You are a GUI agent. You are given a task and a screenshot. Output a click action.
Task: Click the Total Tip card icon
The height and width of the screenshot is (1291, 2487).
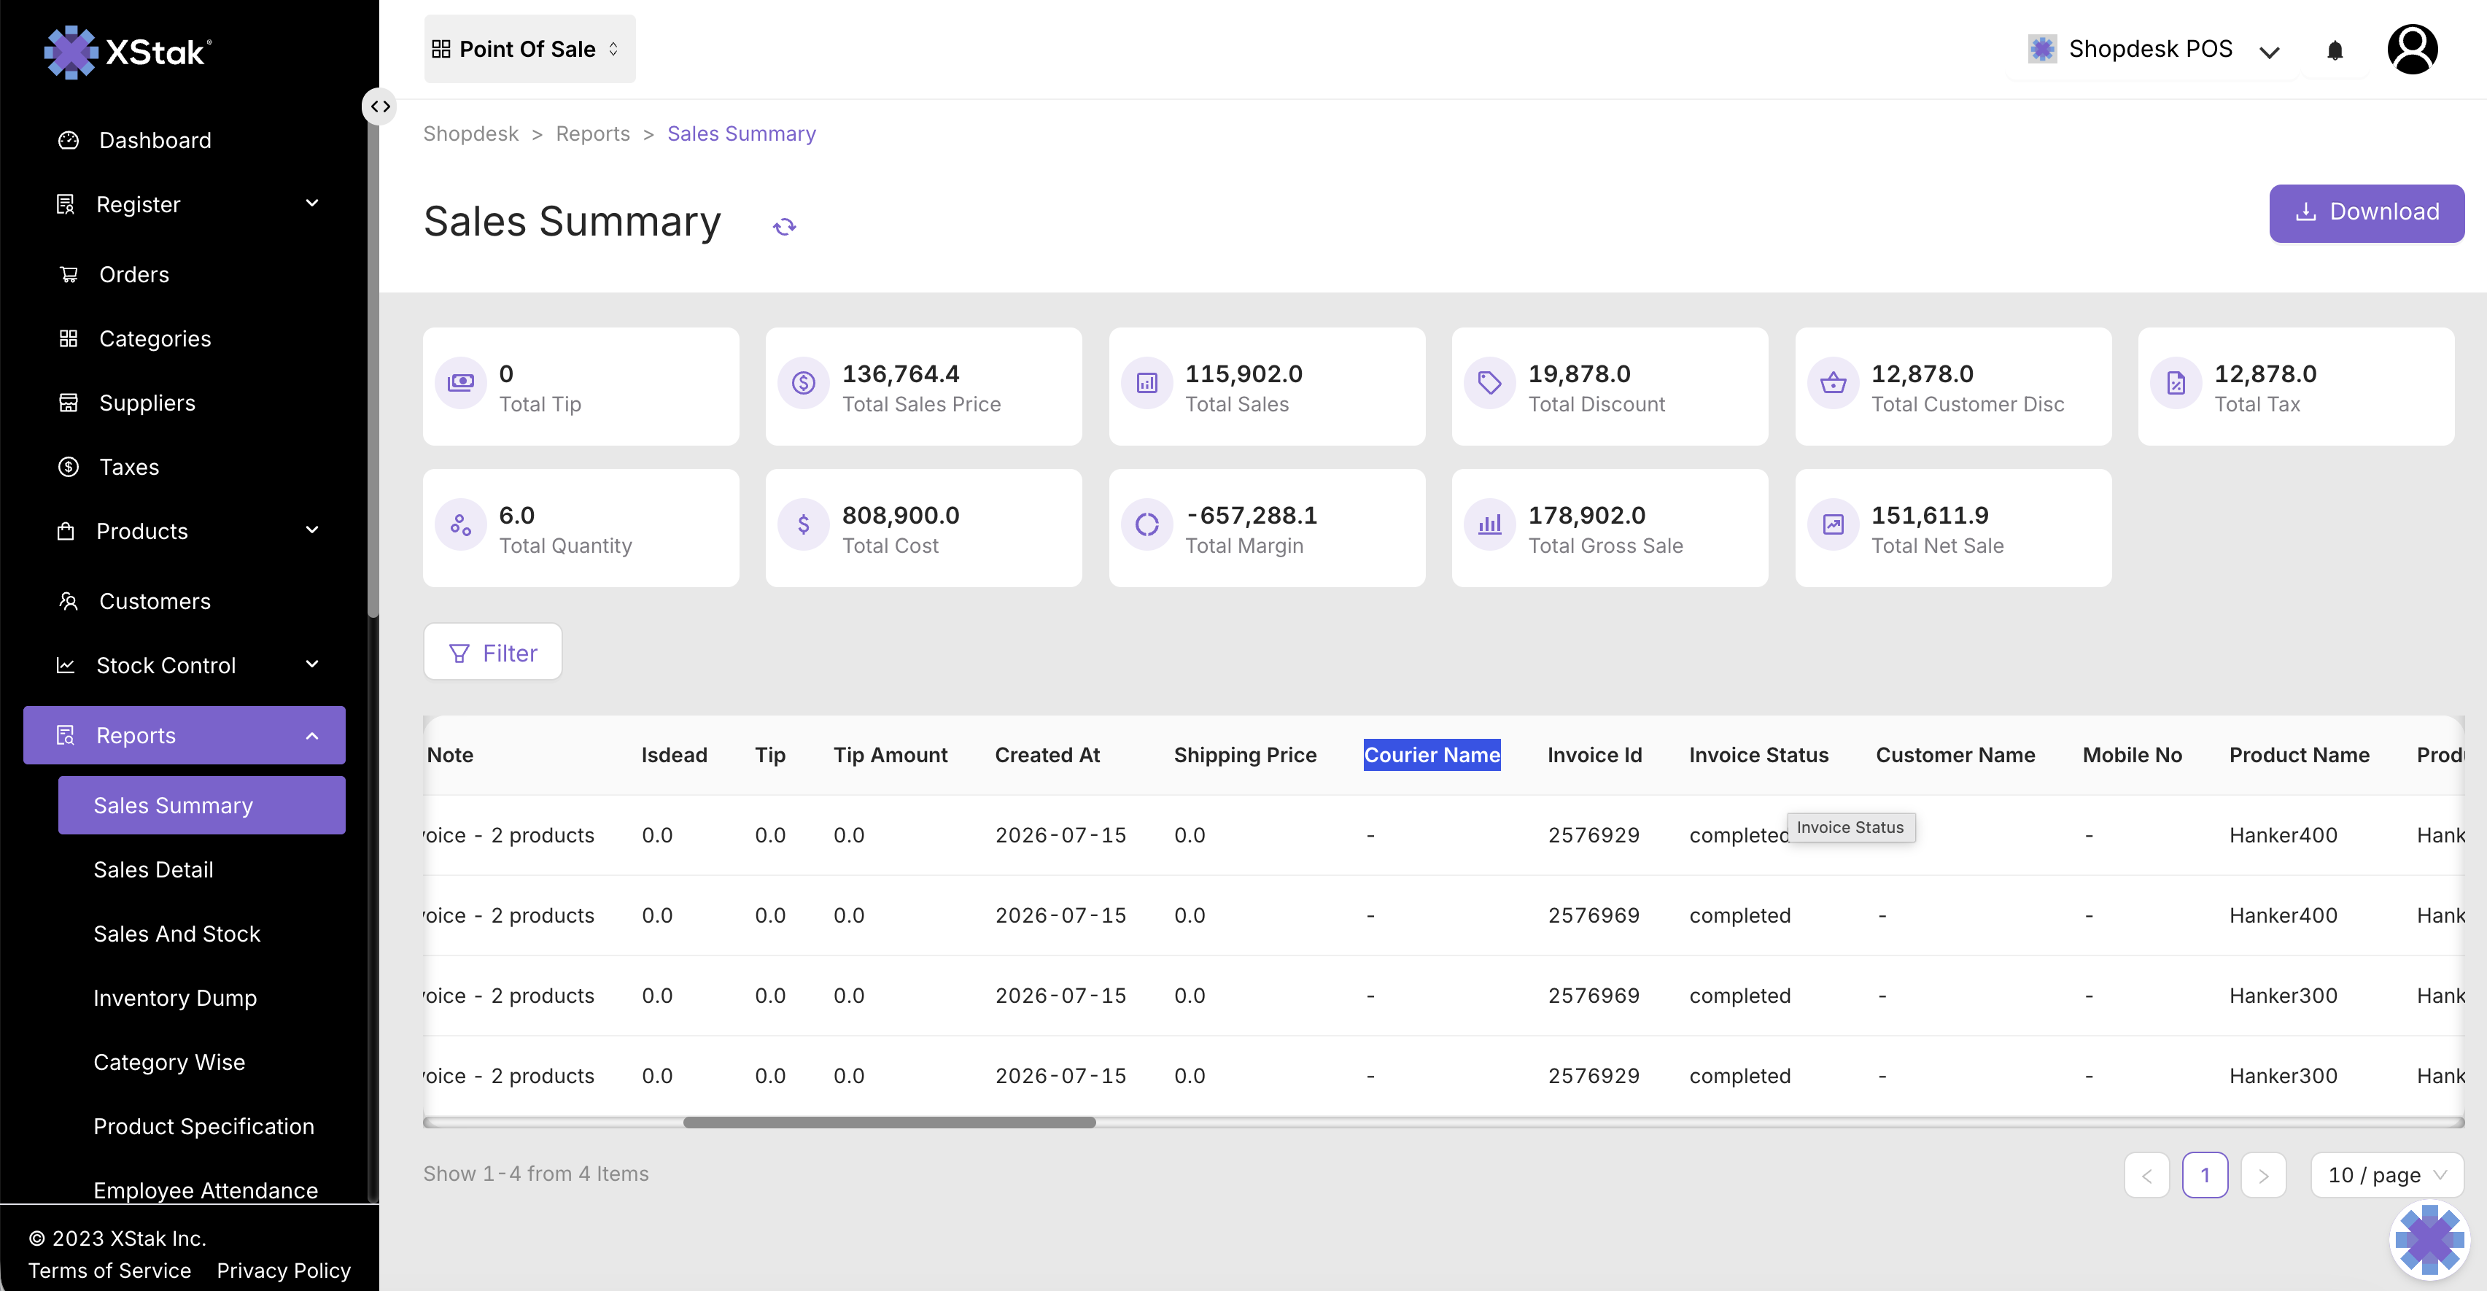coord(460,384)
